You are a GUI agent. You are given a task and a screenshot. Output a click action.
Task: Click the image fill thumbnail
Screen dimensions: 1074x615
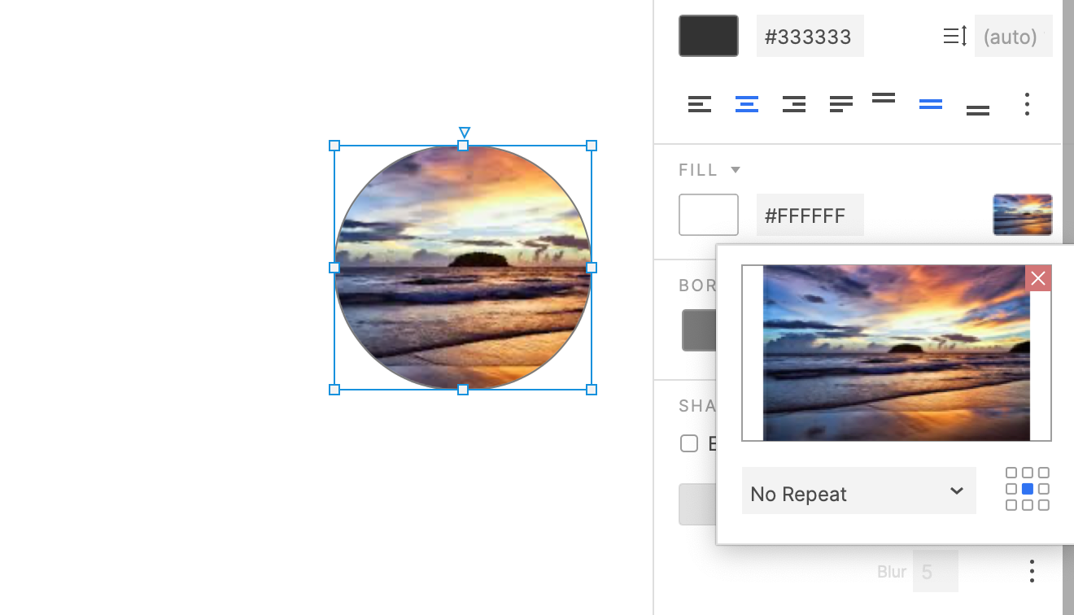[1022, 214]
